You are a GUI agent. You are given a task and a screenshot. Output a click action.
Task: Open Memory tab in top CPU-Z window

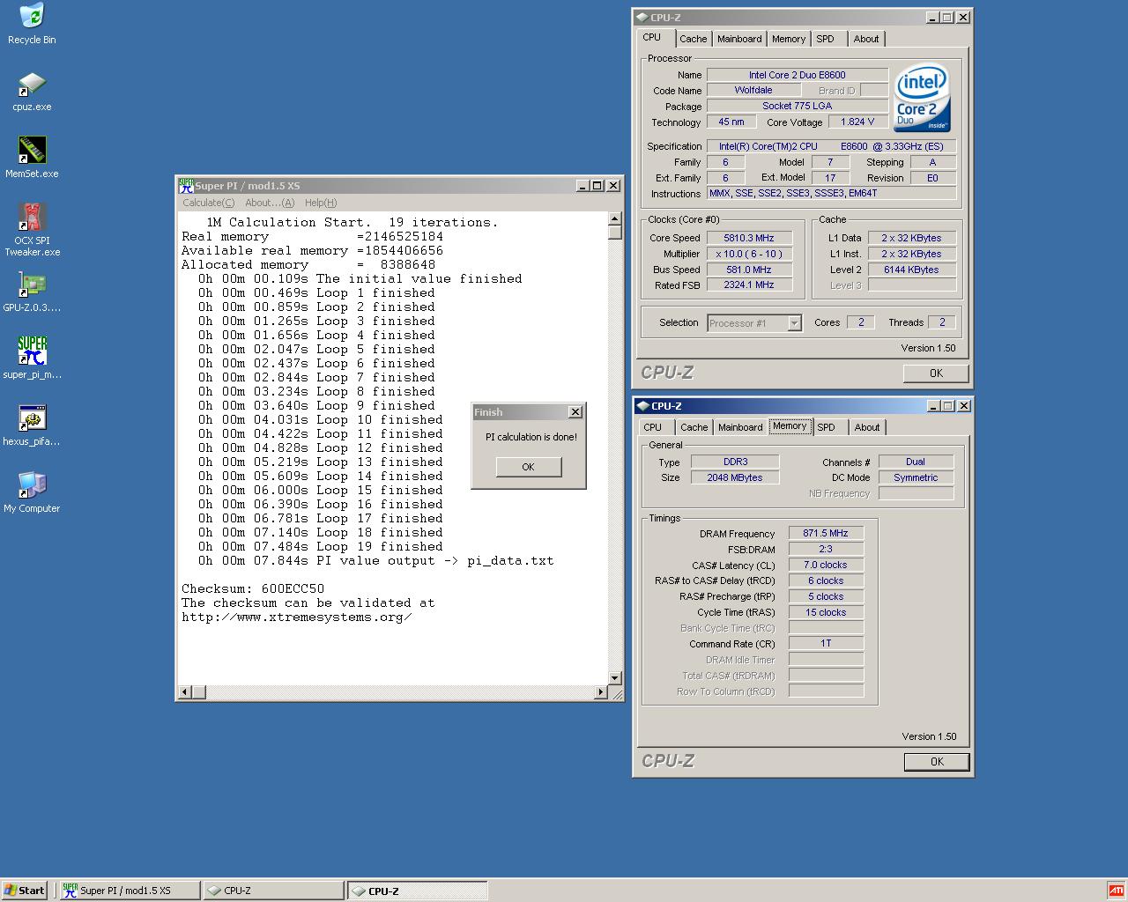pos(789,39)
